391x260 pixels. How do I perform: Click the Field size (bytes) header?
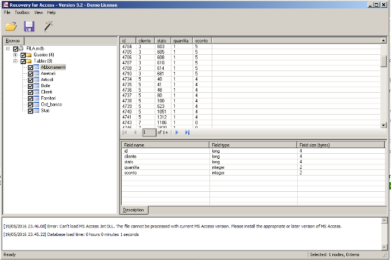[341, 145]
